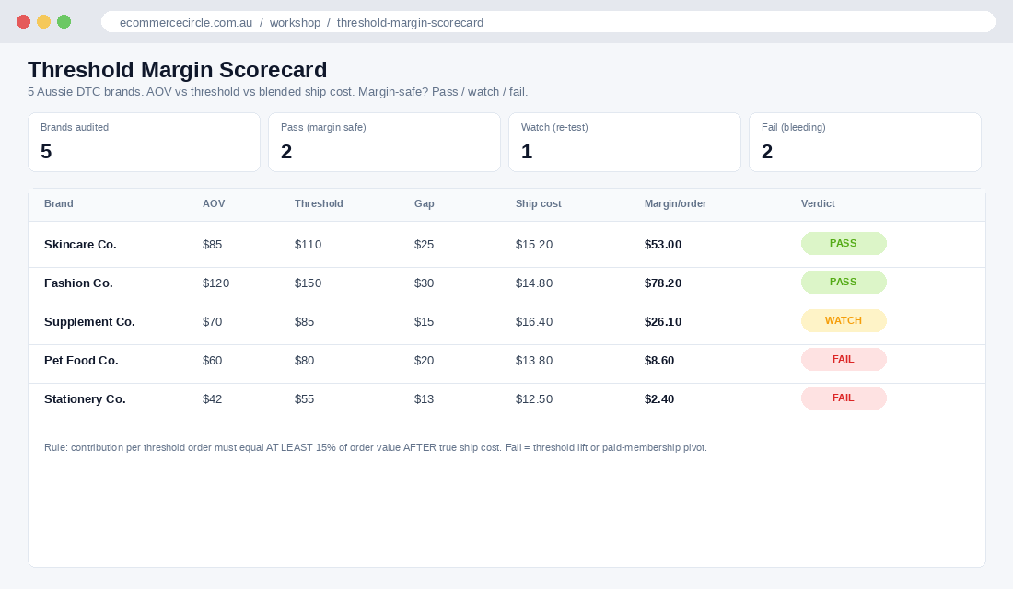Sort by the AOV column header
The width and height of the screenshot is (1013, 589).
pos(214,203)
